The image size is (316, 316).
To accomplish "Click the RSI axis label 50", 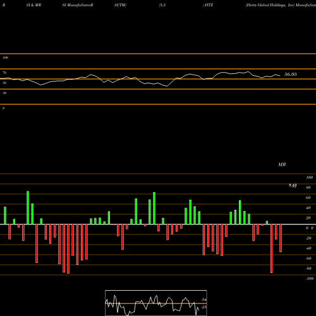I will point(4,83).
